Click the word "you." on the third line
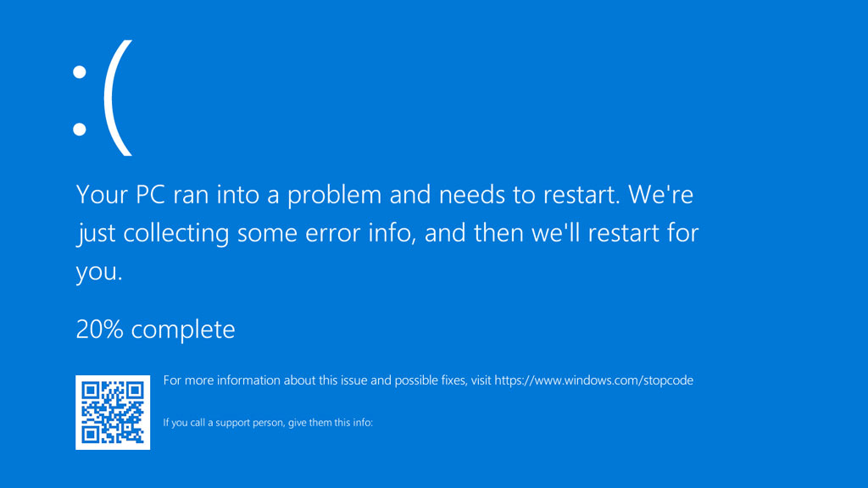Screen dimensions: 868x488 coord(99,273)
